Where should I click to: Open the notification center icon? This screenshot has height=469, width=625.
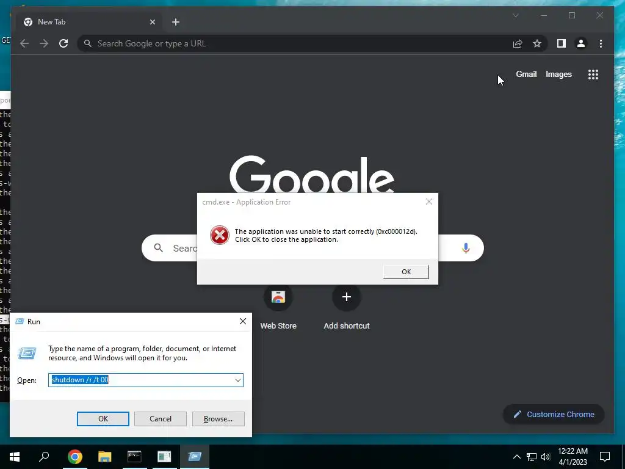pyautogui.click(x=605, y=457)
